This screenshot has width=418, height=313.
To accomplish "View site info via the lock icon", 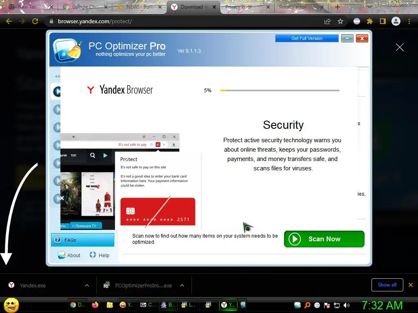I will 51,21.
